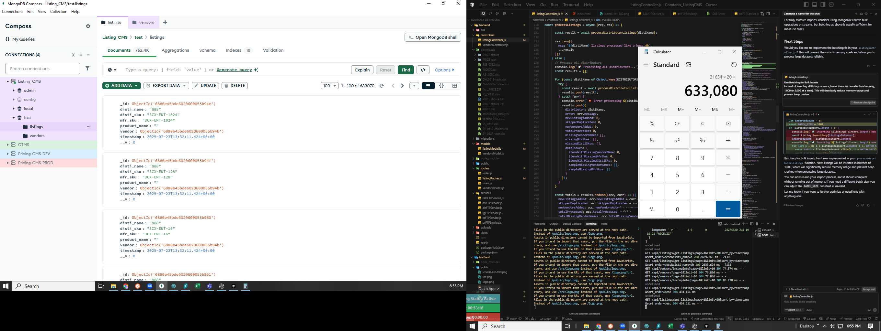
Task: Expand query Options in Compass
Action: 445,70
